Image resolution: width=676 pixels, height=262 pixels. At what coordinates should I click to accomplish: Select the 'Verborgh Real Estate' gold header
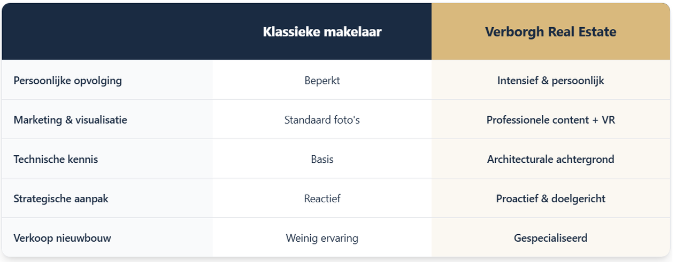pyautogui.click(x=550, y=32)
